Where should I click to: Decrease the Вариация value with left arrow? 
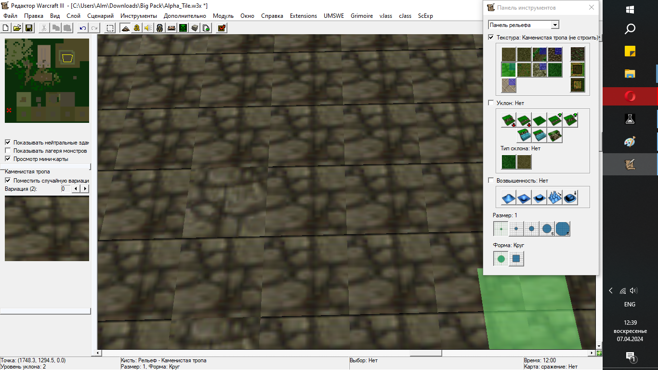[x=75, y=189]
